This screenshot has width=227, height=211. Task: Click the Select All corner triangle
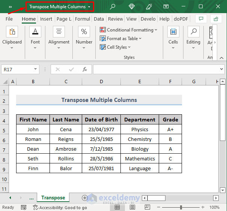pyautogui.click(x=5, y=82)
